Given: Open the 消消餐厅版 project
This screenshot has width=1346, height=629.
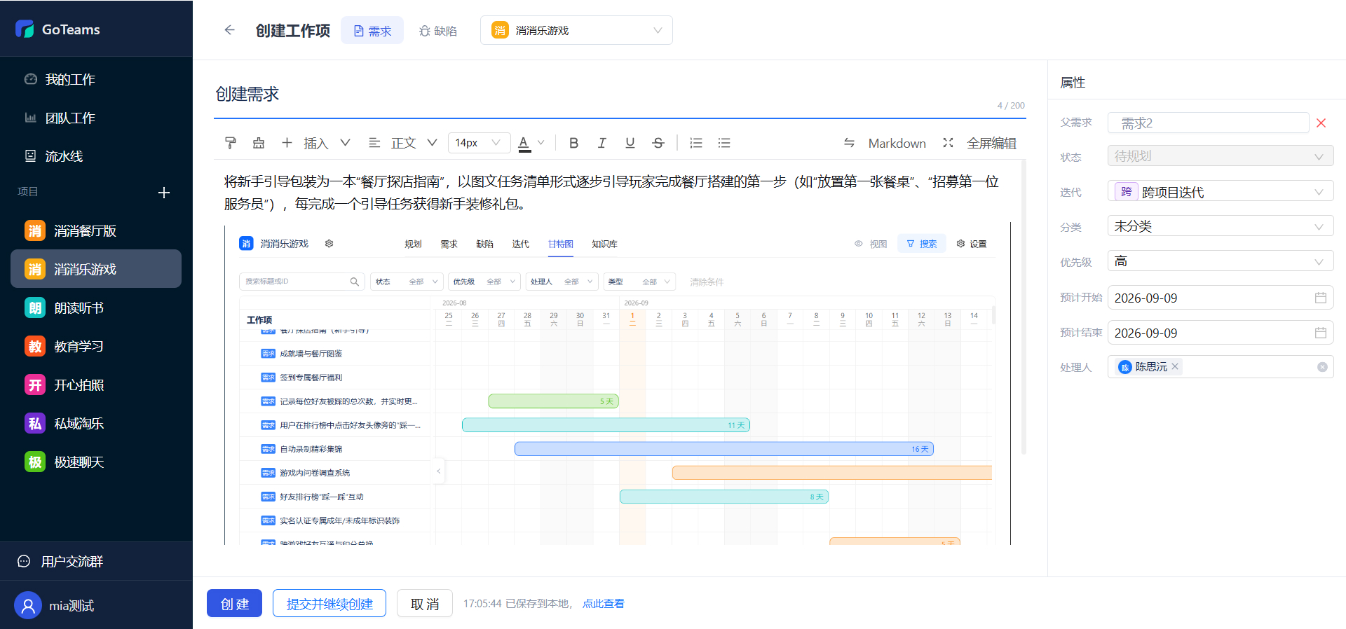Looking at the screenshot, I should [x=96, y=230].
